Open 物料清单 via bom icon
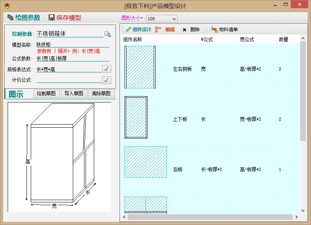The height and width of the screenshot is (225, 311). [x=214, y=30]
